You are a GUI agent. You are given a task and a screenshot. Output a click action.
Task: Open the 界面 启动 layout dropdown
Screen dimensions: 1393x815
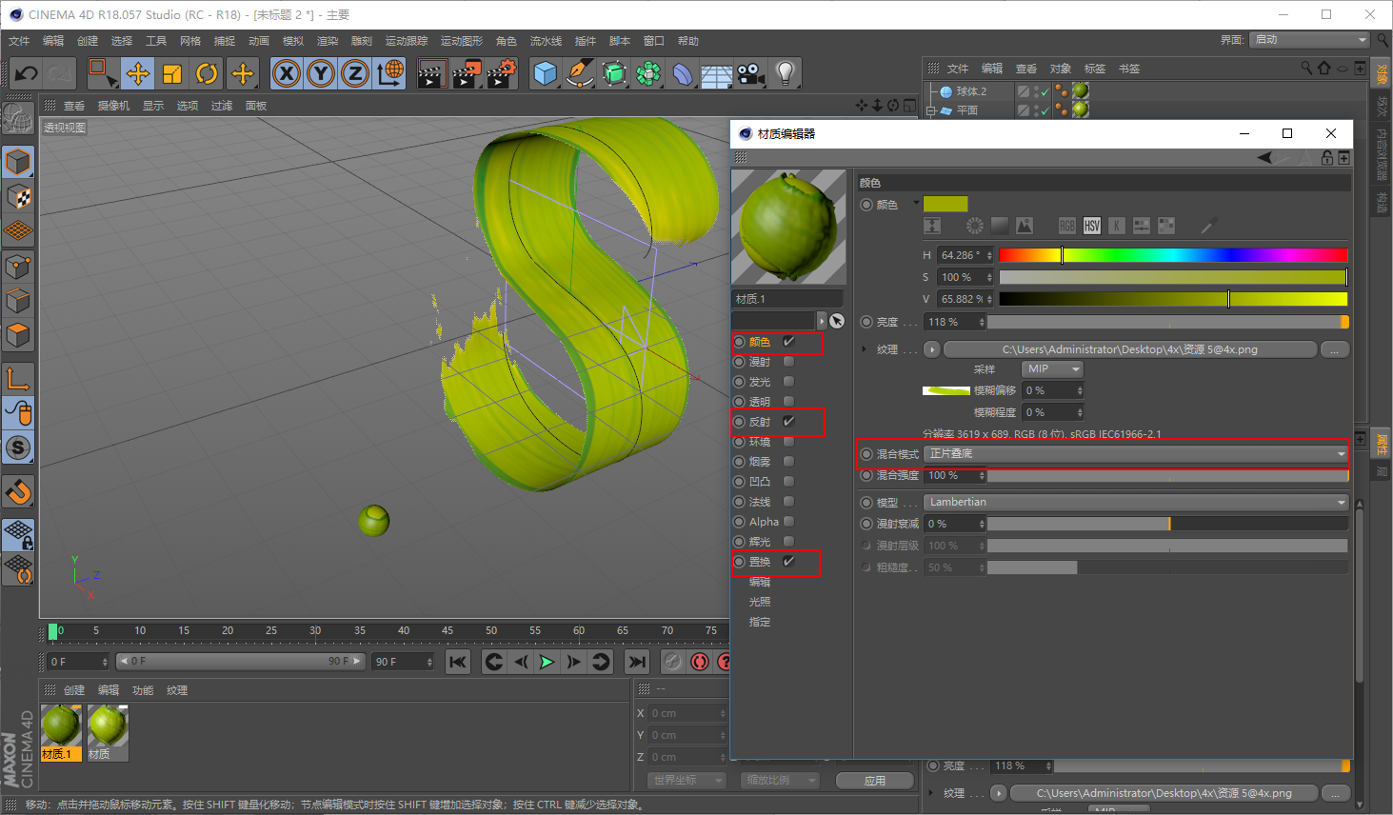pyautogui.click(x=1310, y=40)
